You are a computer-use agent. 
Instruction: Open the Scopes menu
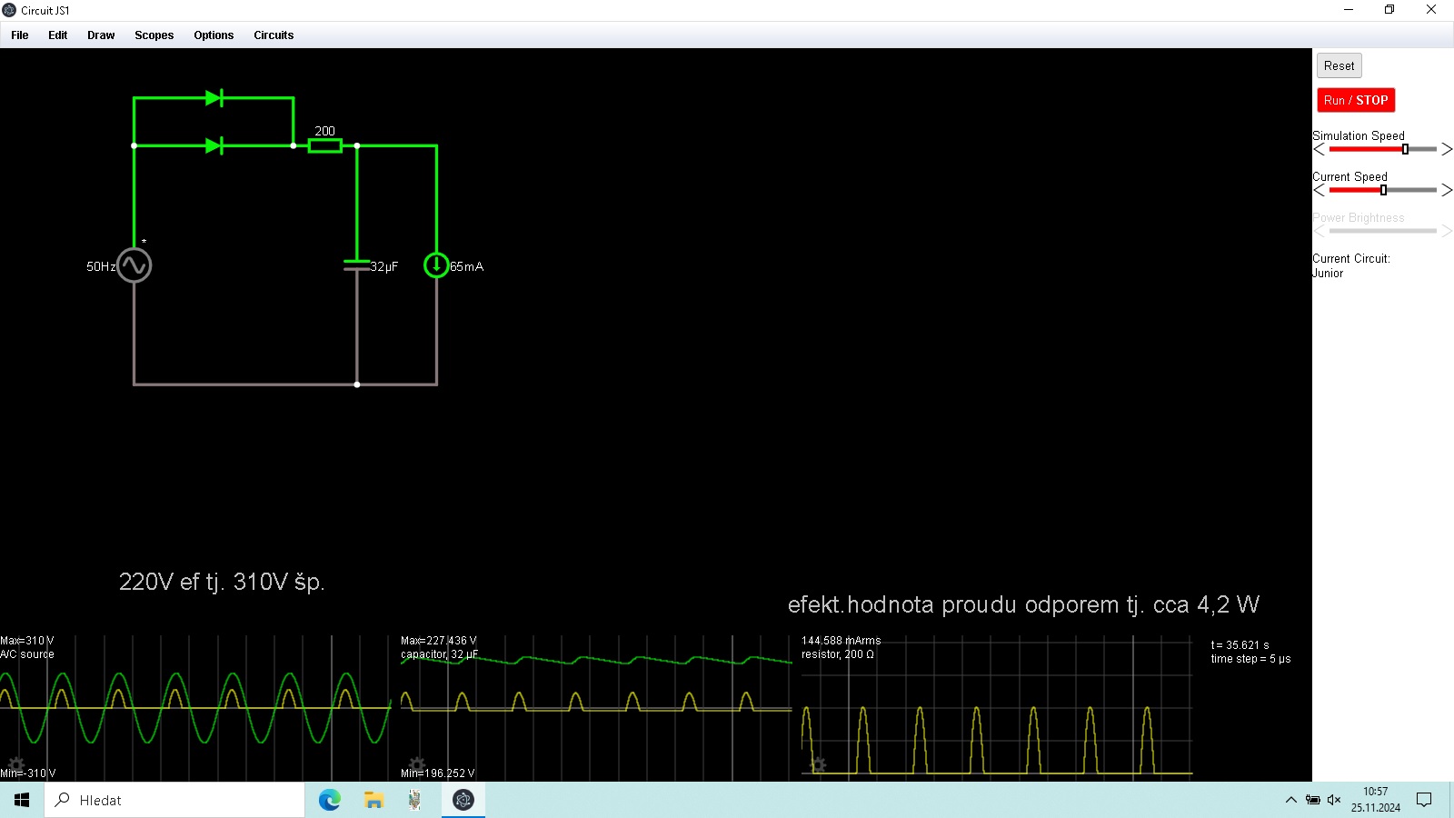pyautogui.click(x=154, y=35)
